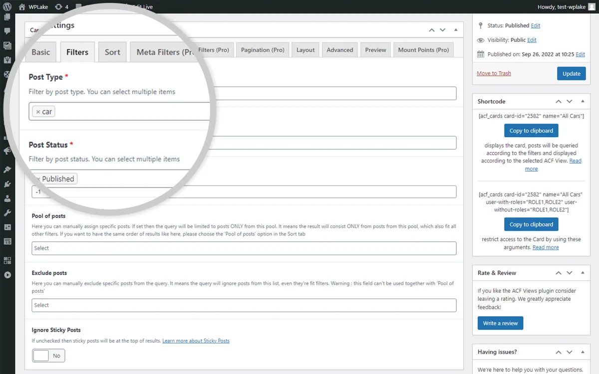Edit the Published on date
Screen dimensions: 599x374
point(581,54)
